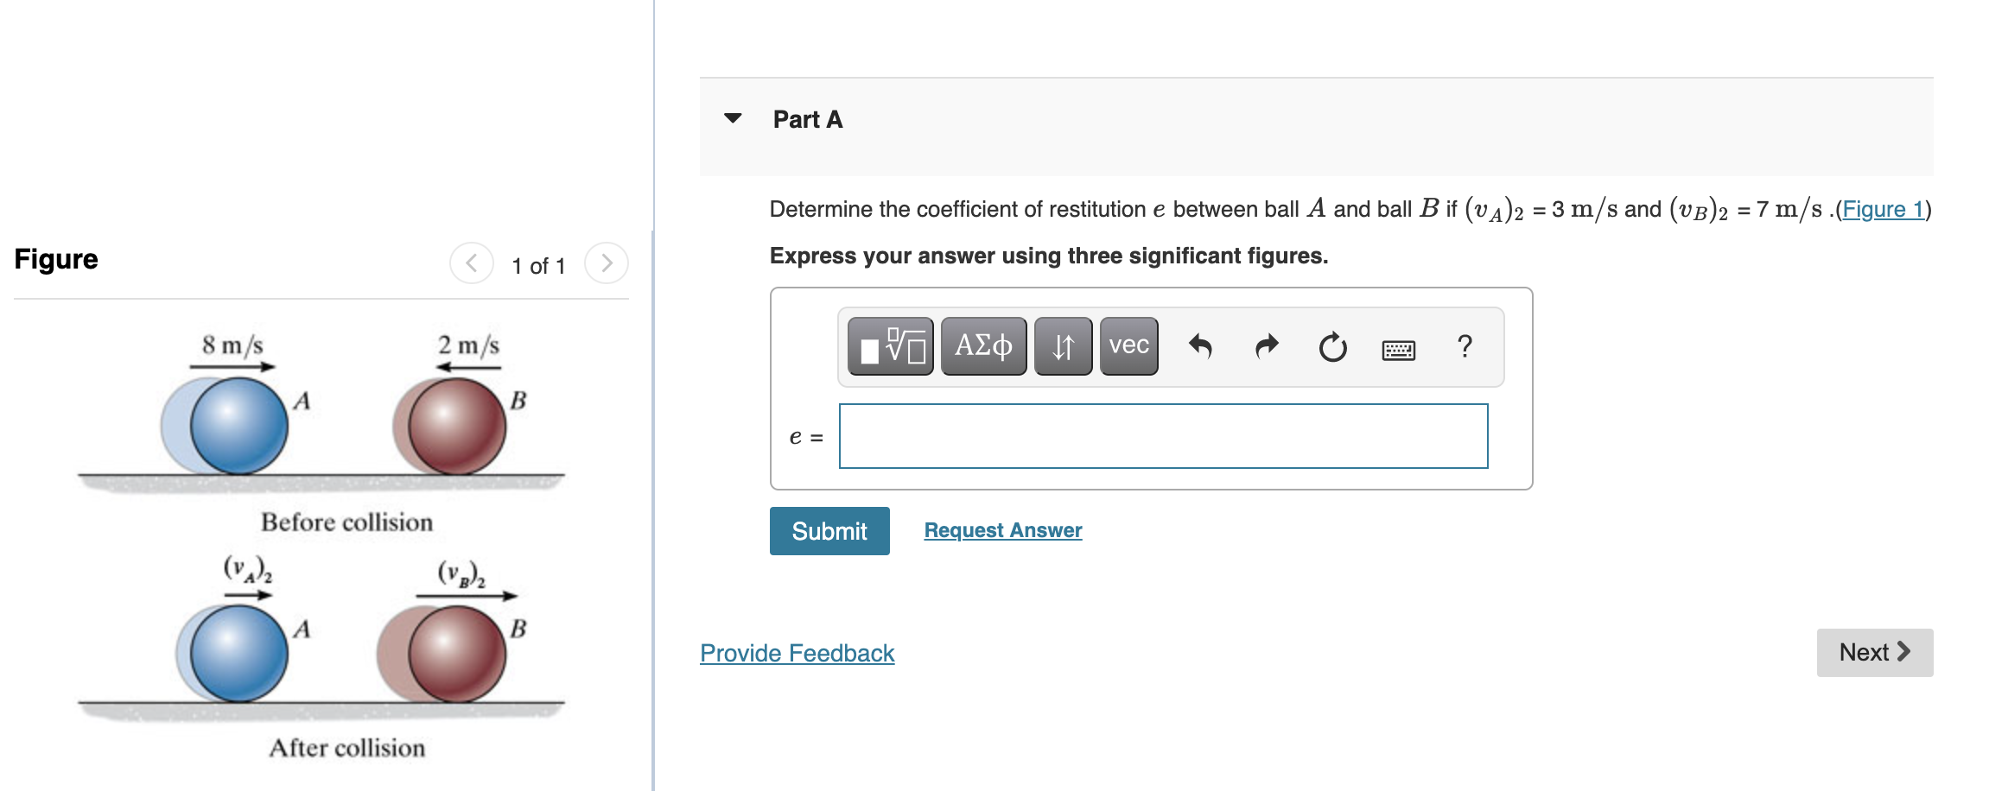Open the math template symbols palette

tap(889, 346)
